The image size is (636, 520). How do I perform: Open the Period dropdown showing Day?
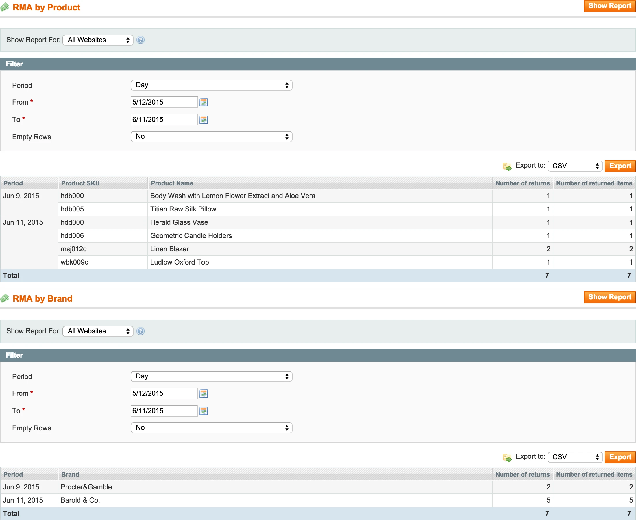[211, 85]
